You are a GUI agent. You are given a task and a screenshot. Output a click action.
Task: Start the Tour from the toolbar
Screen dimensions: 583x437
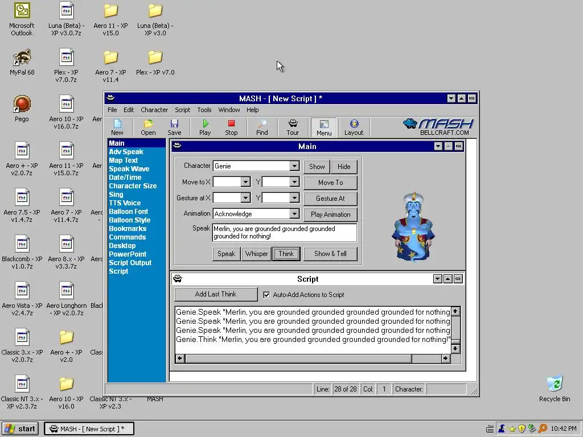tap(293, 127)
